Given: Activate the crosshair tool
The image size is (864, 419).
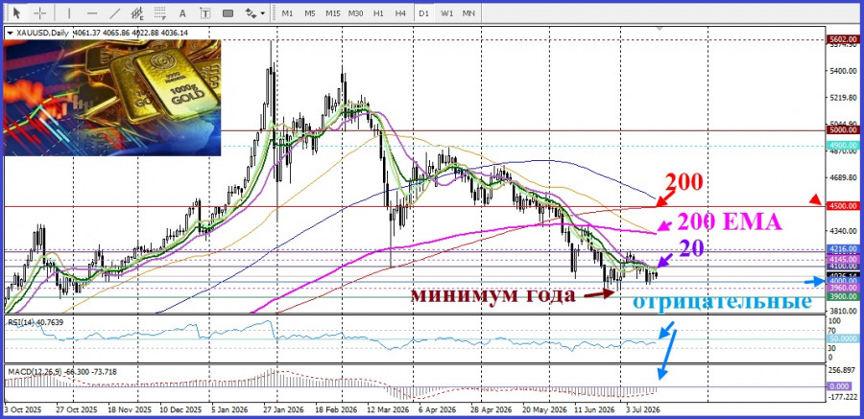Looking at the screenshot, I should click(x=40, y=12).
